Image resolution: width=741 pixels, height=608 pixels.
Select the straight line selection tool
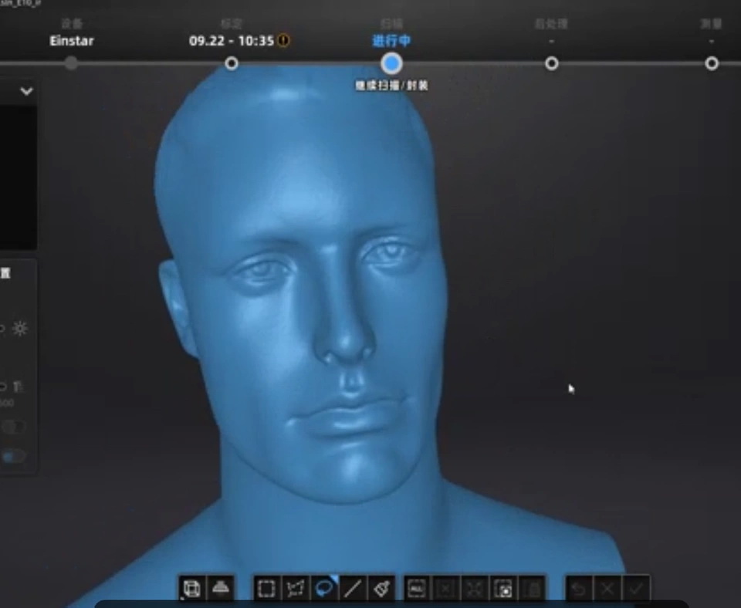coord(353,589)
